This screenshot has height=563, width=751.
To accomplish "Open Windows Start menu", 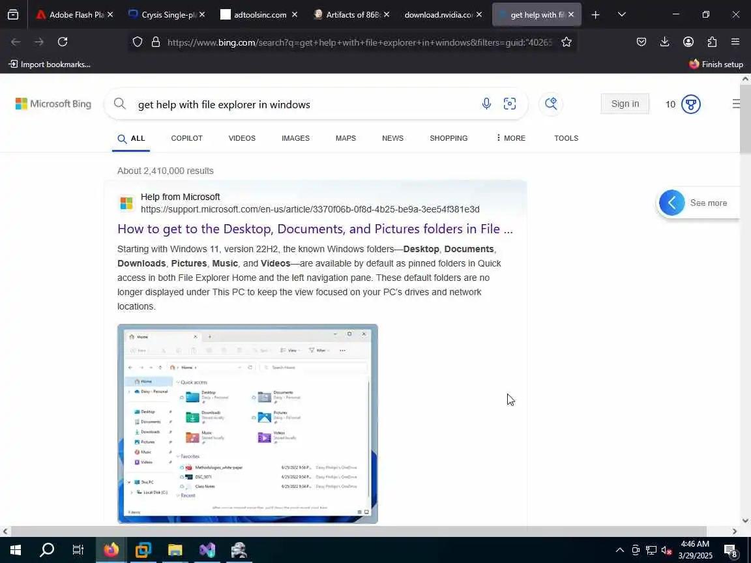I will point(16,550).
